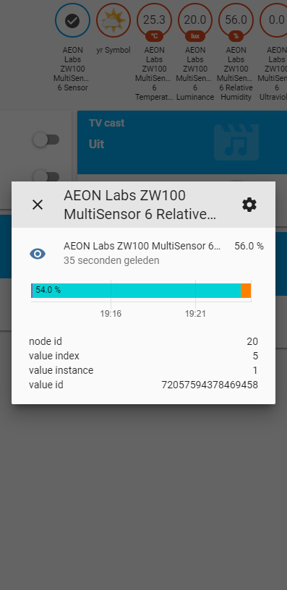Open the TV cast card title

(107, 123)
